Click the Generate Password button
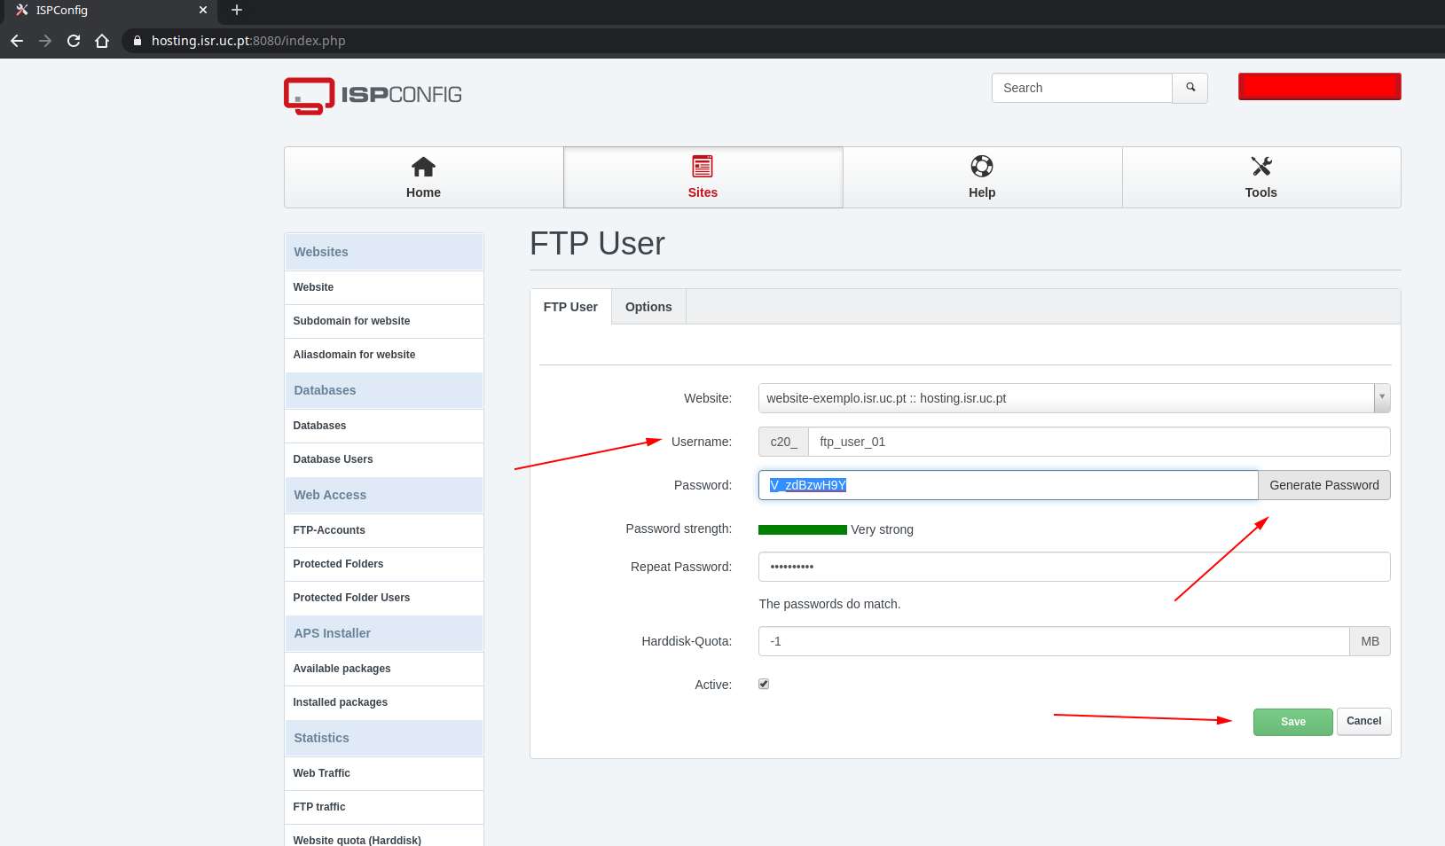This screenshot has width=1445, height=846. [1324, 485]
